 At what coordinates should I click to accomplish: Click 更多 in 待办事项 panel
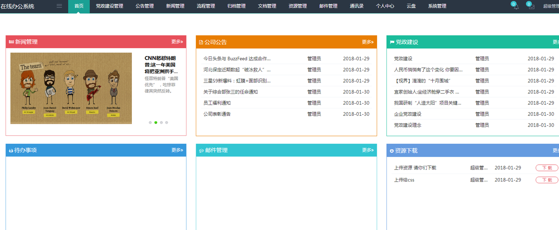(177, 150)
